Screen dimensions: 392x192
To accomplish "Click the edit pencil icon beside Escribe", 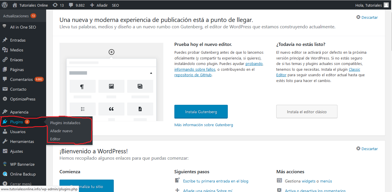I will tap(177, 180).
